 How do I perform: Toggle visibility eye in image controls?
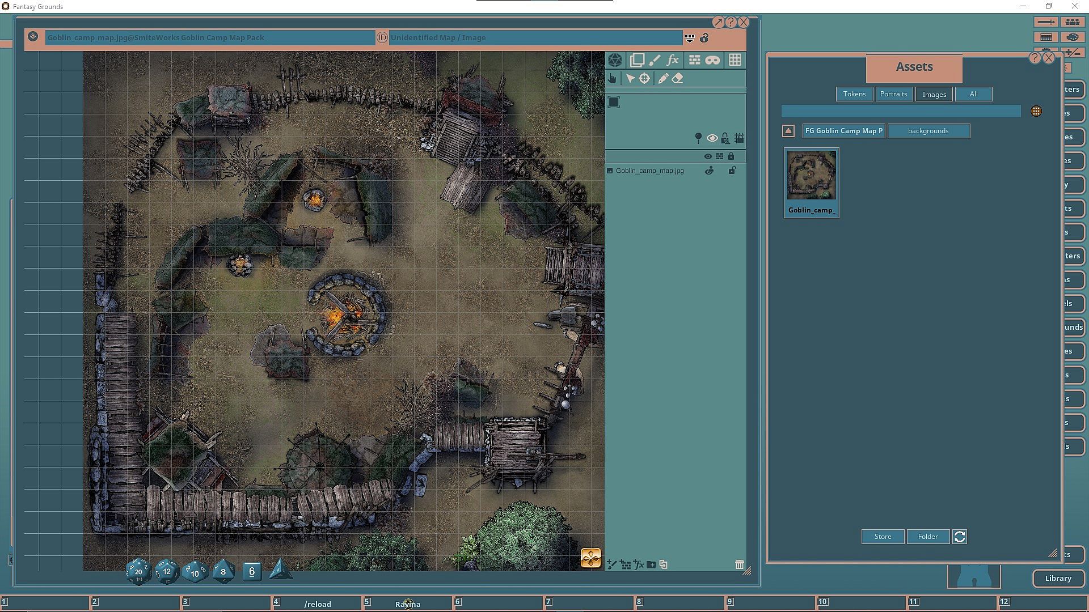pos(712,138)
